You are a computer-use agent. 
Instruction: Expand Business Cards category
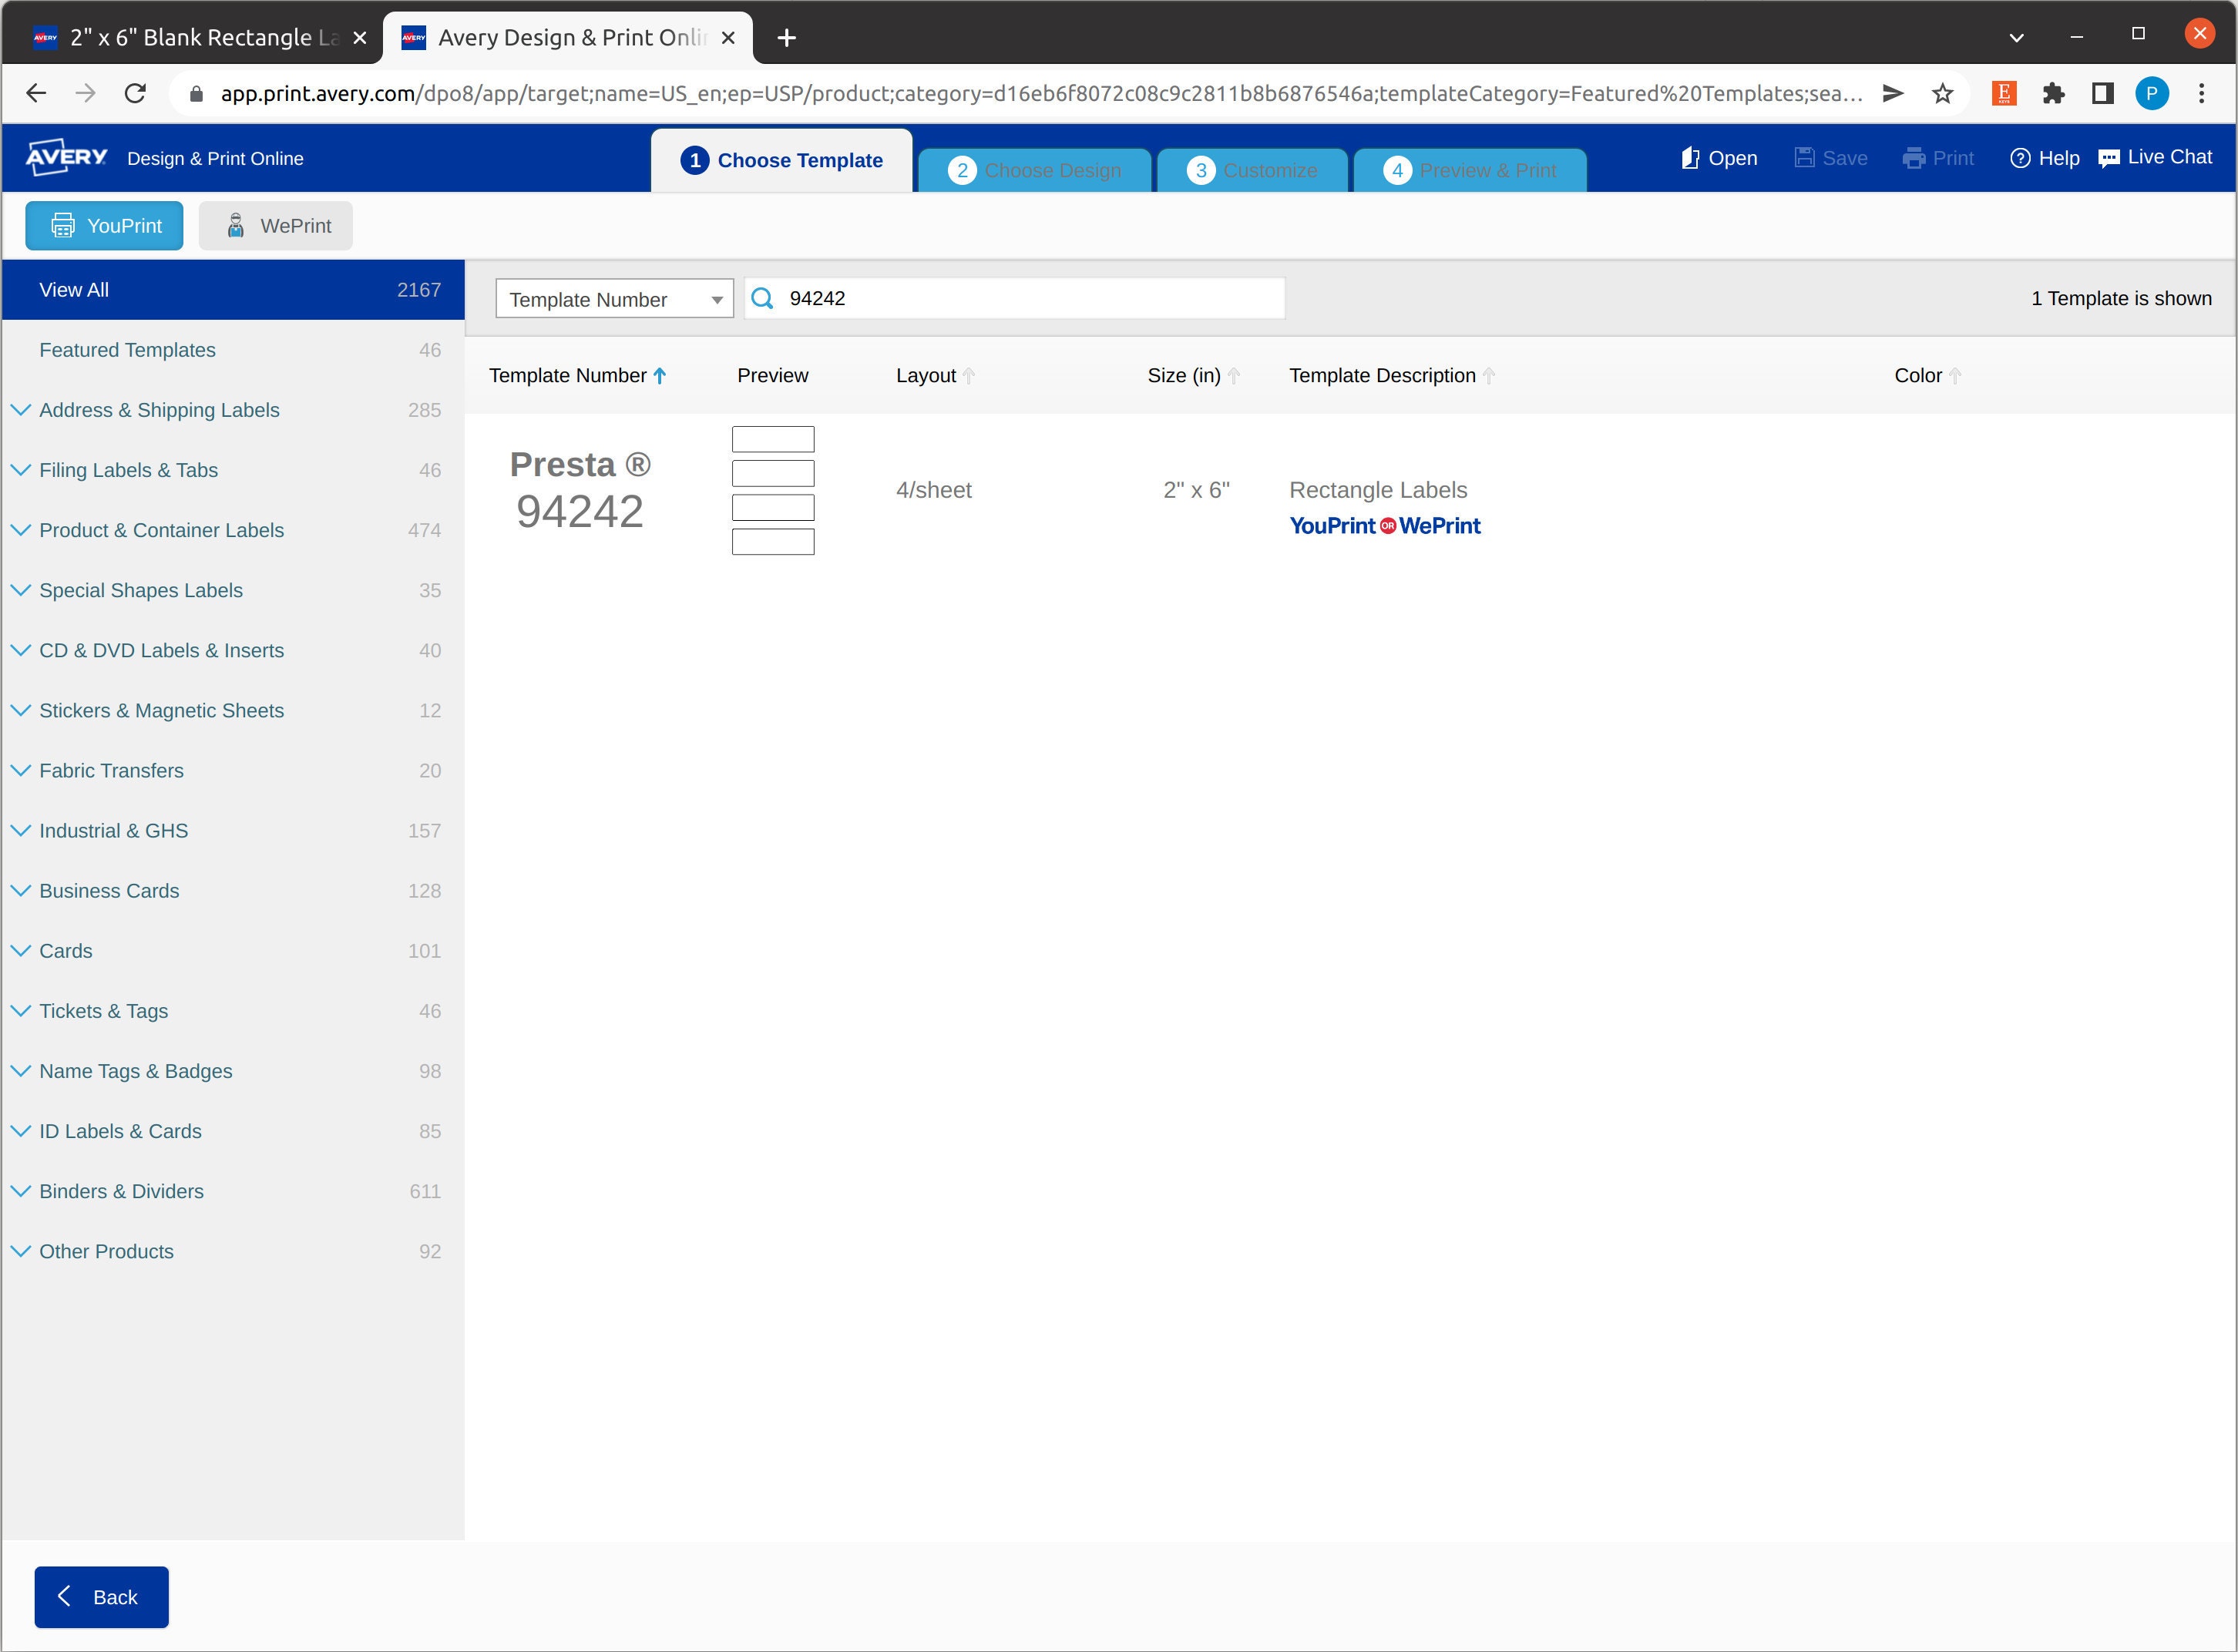(x=20, y=890)
